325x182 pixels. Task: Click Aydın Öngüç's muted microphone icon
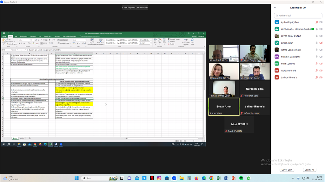[316, 22]
